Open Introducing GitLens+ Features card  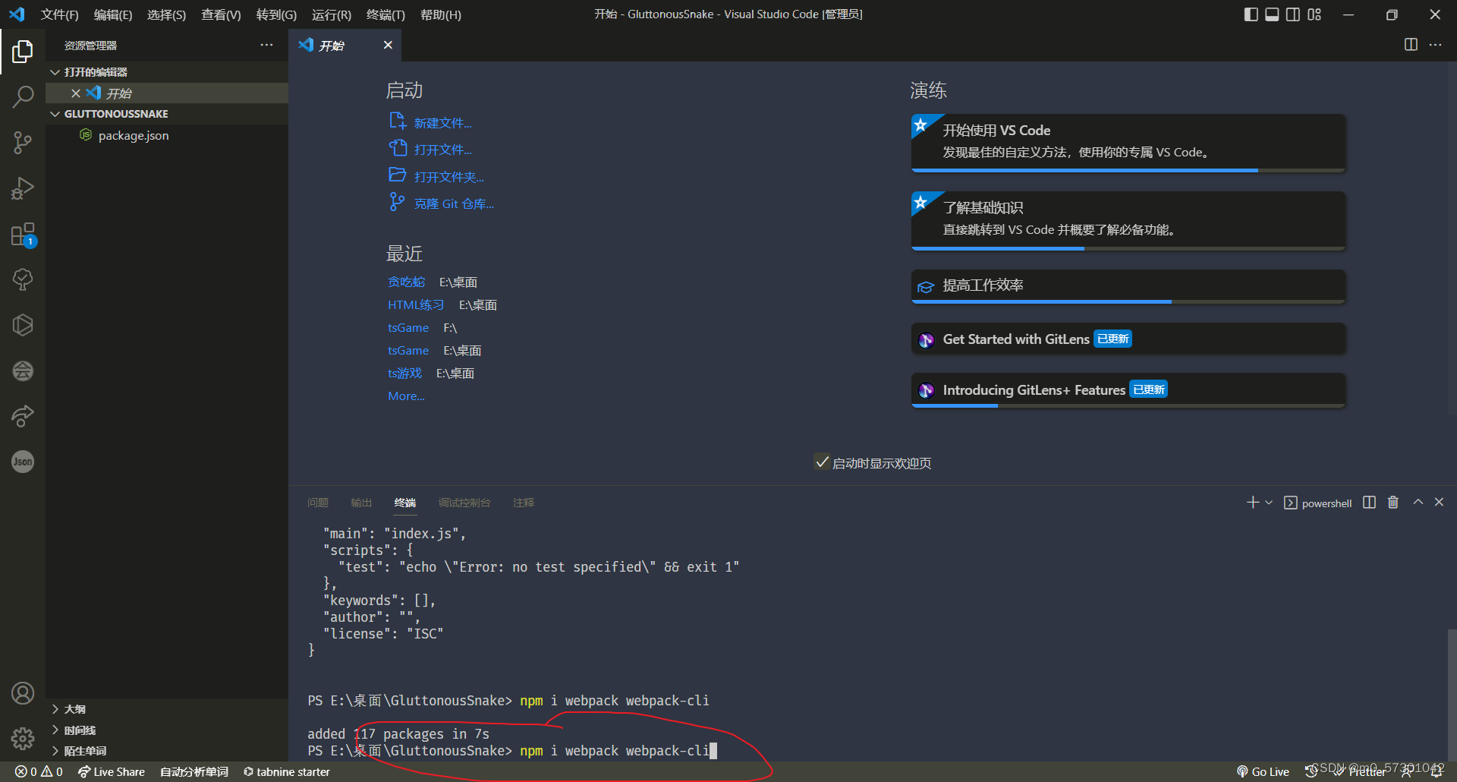(x=1128, y=390)
